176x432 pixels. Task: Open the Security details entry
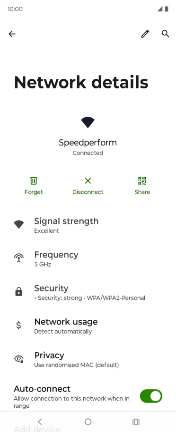point(88,292)
